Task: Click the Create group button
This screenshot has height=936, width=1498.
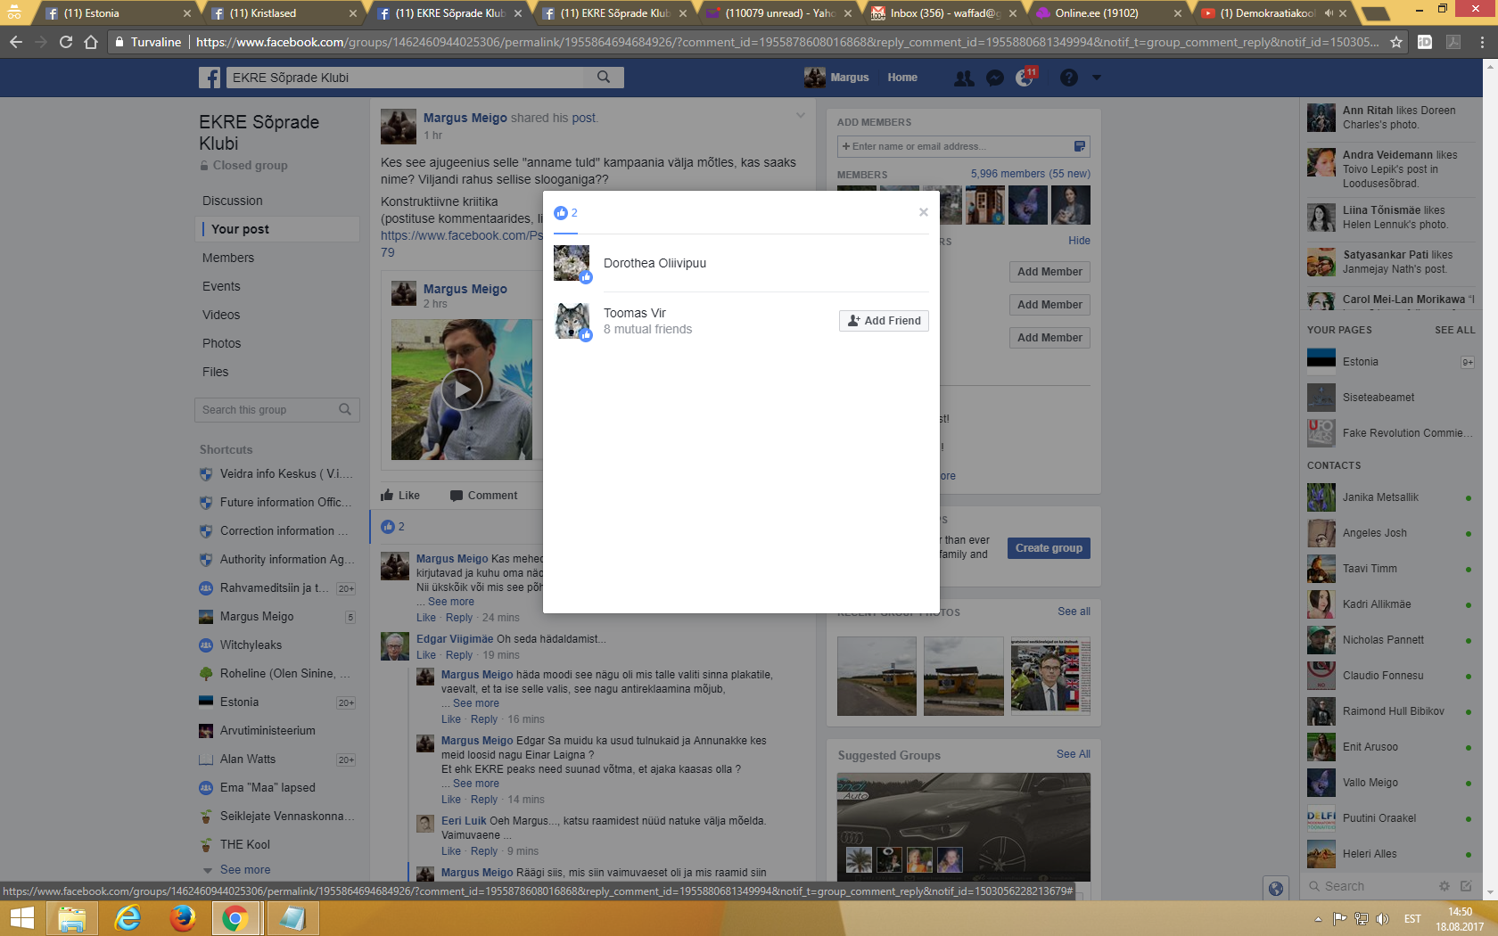Action: coord(1049,548)
